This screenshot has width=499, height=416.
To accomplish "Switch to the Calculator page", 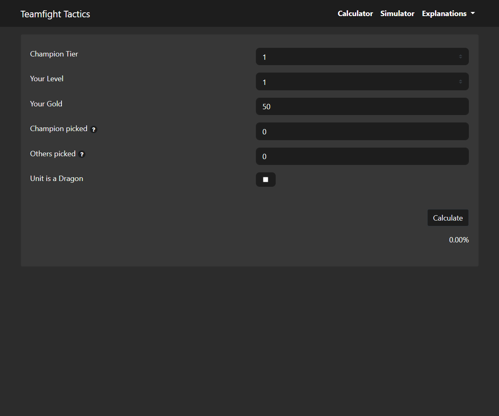I will click(x=355, y=13).
